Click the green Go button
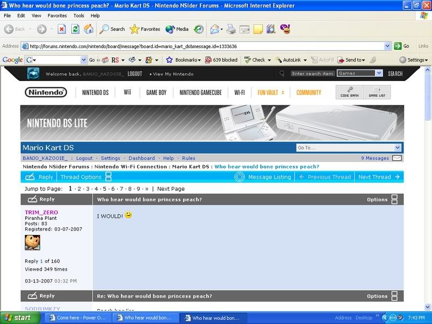Screen dimensions: 432x324 point(401,46)
